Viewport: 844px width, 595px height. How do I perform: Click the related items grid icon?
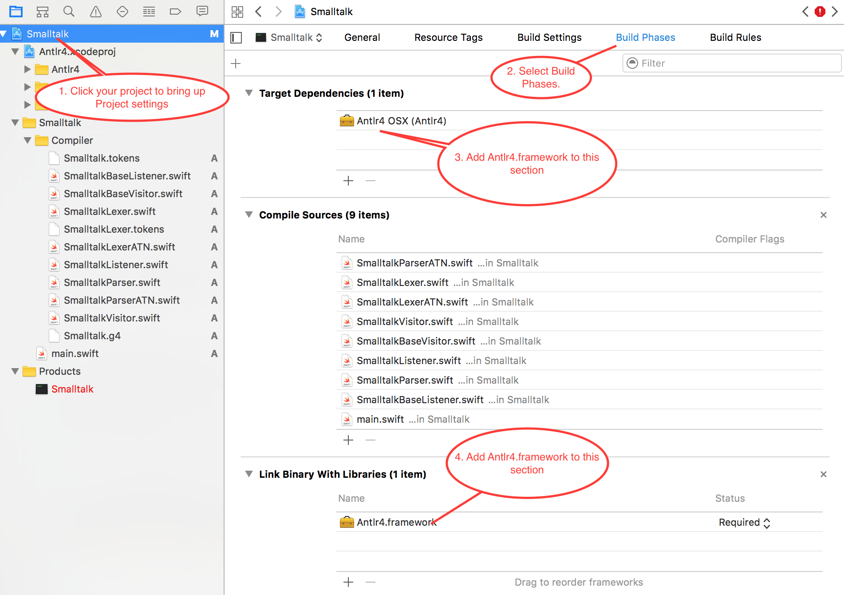coord(237,12)
